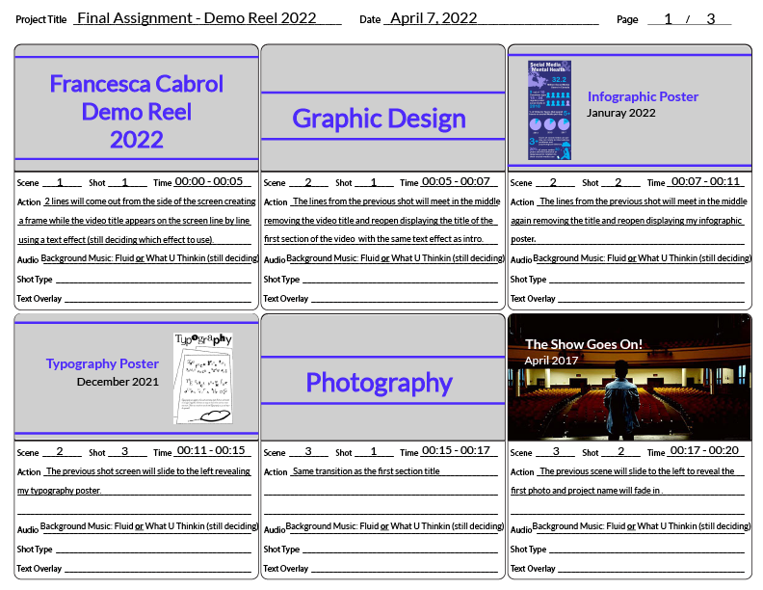The image size is (763, 590).
Task: Select the Graphic Design title frame
Action: coord(380,119)
